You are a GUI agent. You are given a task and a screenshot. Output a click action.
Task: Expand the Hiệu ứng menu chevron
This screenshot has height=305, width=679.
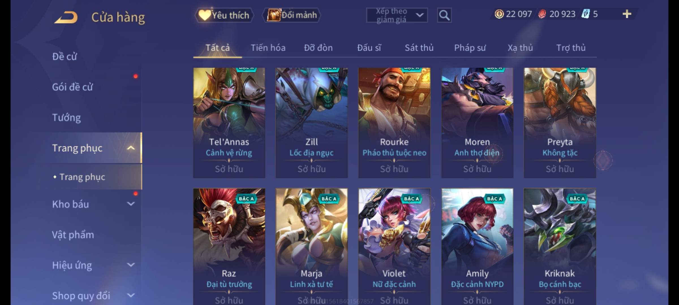click(x=131, y=265)
